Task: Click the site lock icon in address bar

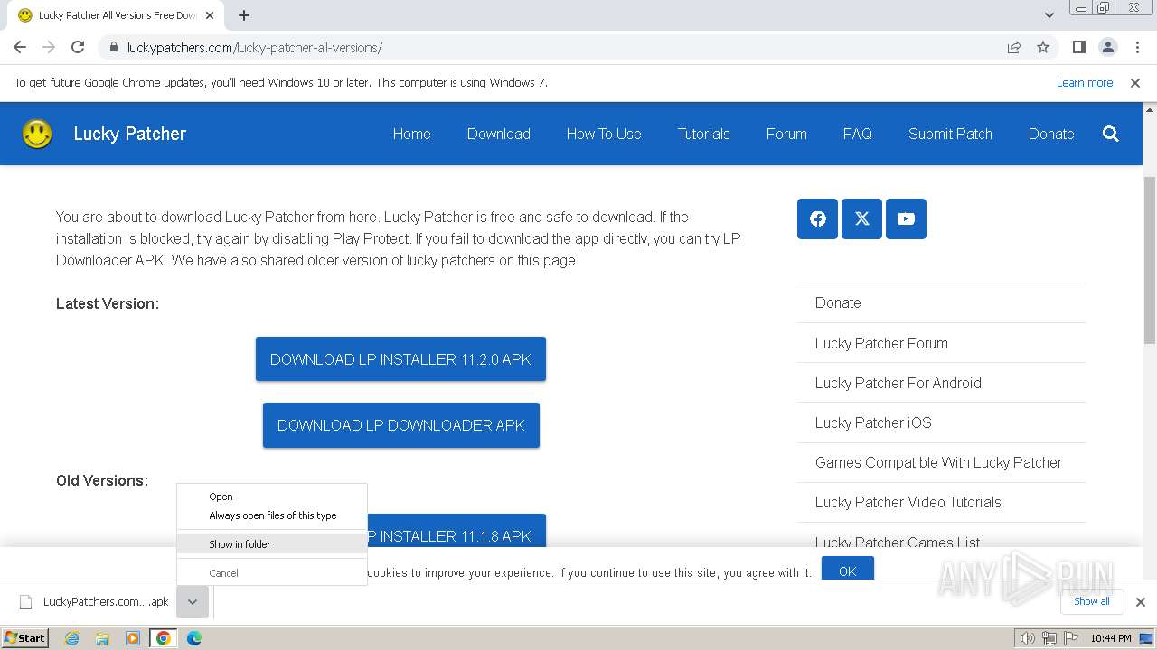Action: click(x=113, y=47)
